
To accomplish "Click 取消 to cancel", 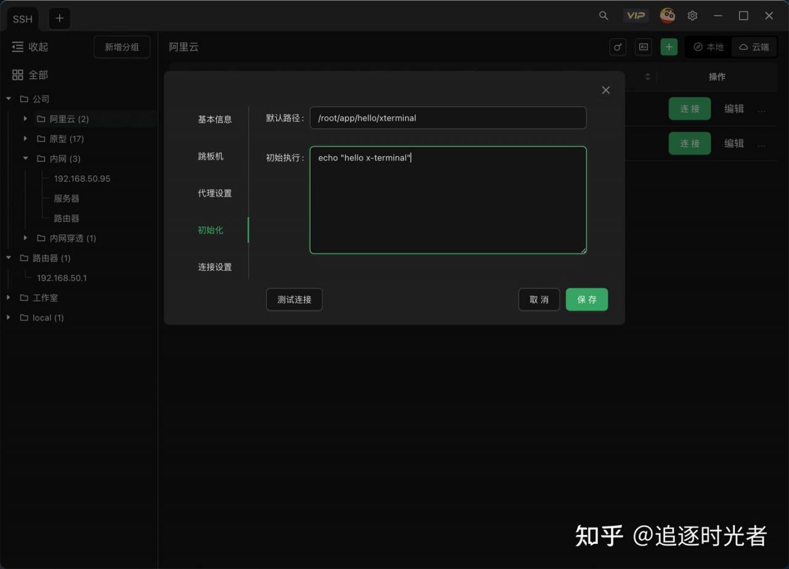I will pos(539,300).
